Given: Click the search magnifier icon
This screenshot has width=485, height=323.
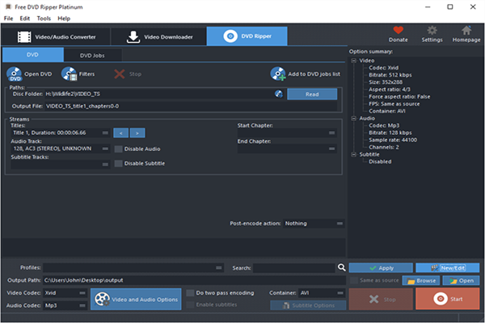Looking at the screenshot, I should [x=342, y=267].
